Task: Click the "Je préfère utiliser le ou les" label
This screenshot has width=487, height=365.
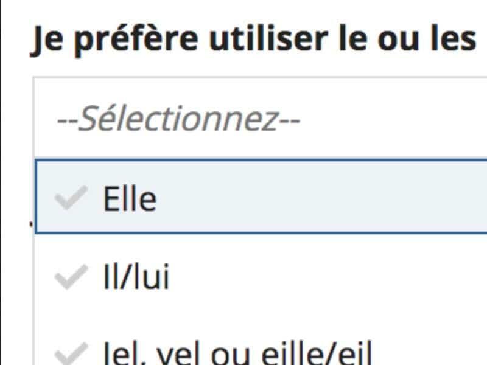Action: click(x=253, y=41)
